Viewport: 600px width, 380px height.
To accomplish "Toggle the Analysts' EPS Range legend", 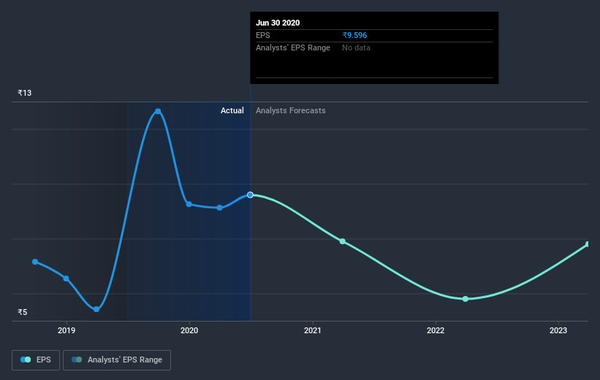I will coord(117,360).
